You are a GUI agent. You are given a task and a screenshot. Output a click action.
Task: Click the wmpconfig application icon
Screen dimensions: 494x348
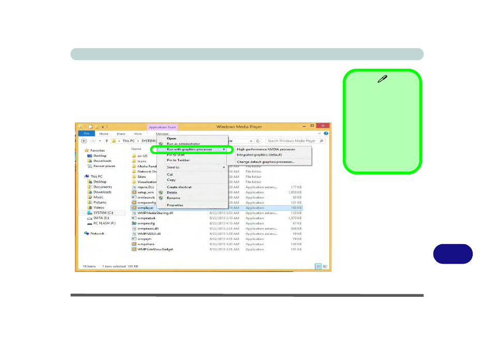134,203
